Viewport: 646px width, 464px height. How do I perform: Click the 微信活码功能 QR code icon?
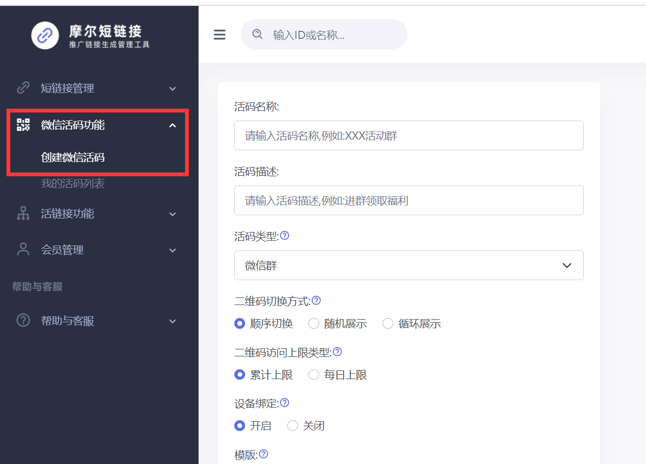coord(23,124)
